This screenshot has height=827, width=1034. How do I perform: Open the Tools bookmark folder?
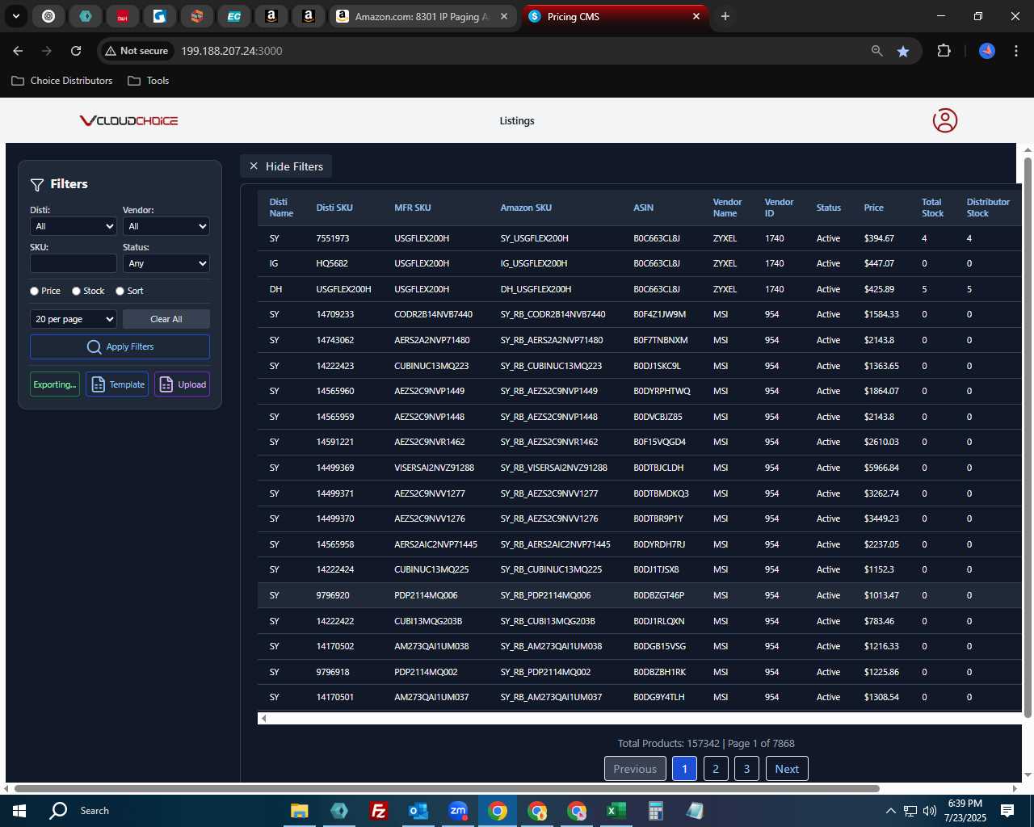point(149,81)
